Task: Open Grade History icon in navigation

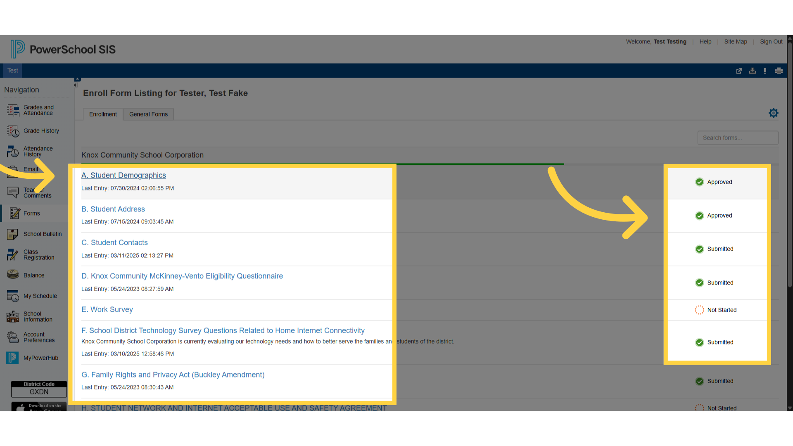Action: click(13, 131)
